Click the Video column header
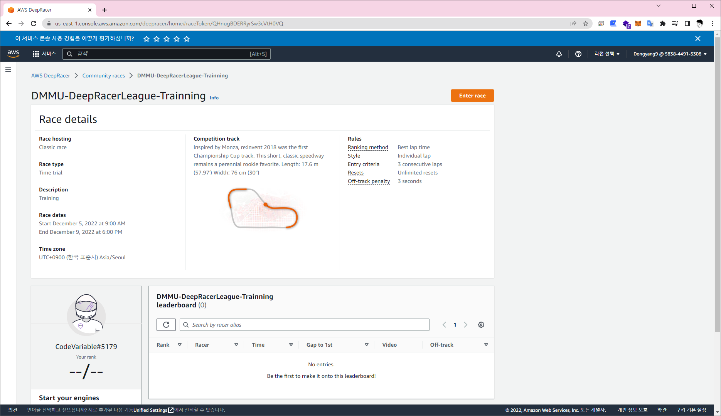 click(389, 345)
